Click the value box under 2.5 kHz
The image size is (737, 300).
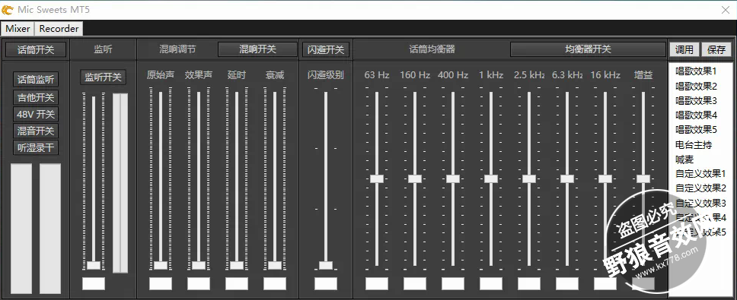[529, 283]
